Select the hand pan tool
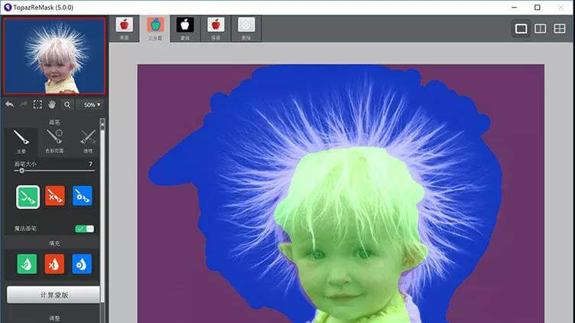 [x=52, y=105]
